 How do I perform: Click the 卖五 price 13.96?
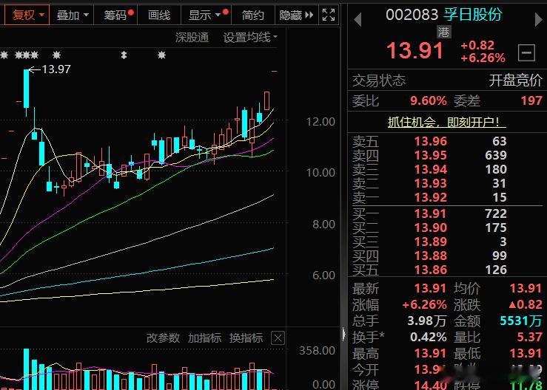[x=431, y=141]
